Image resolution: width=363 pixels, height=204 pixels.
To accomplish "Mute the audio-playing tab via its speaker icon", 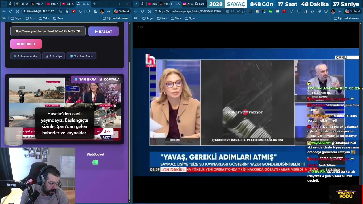I will pos(173,4).
